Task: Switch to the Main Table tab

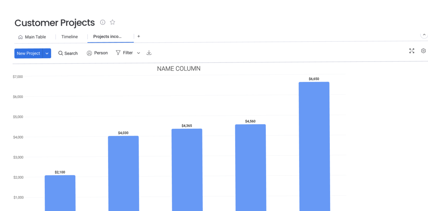Action: click(x=32, y=37)
